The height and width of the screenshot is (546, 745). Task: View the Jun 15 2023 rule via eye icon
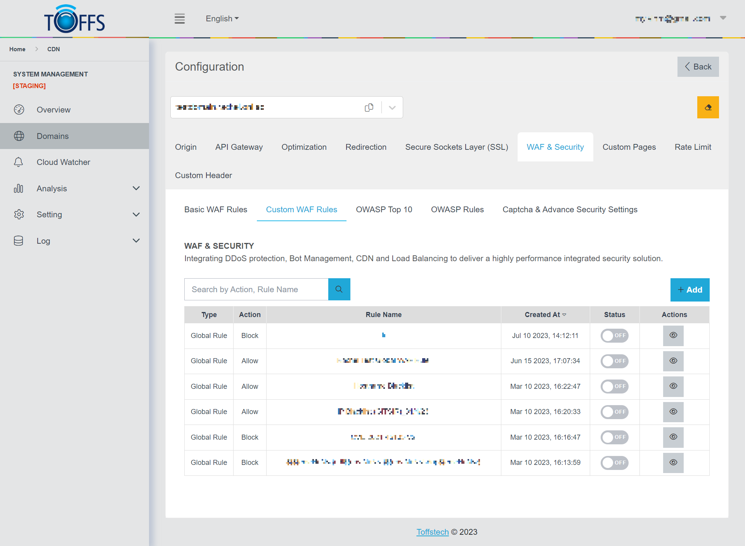click(x=673, y=361)
